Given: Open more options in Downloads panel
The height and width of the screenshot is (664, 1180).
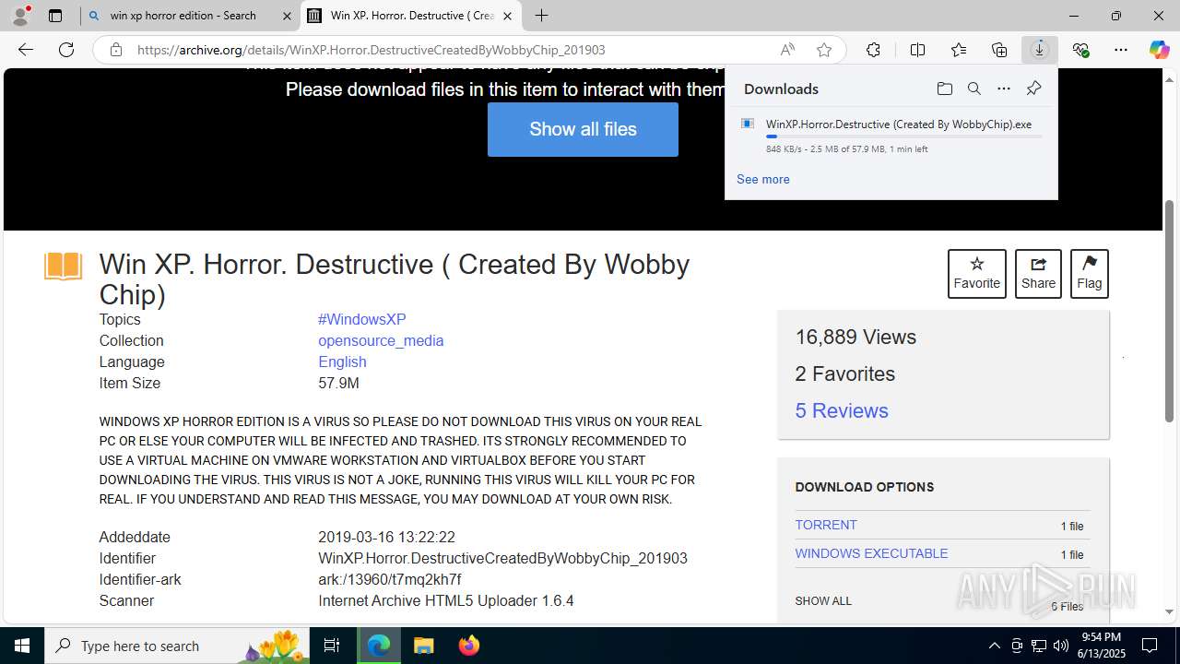Looking at the screenshot, I should pos(1004,89).
